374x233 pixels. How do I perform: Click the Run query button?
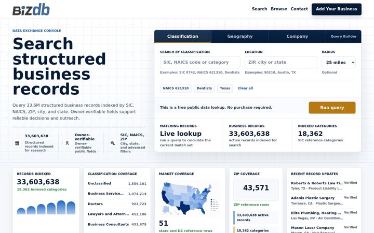coord(332,108)
